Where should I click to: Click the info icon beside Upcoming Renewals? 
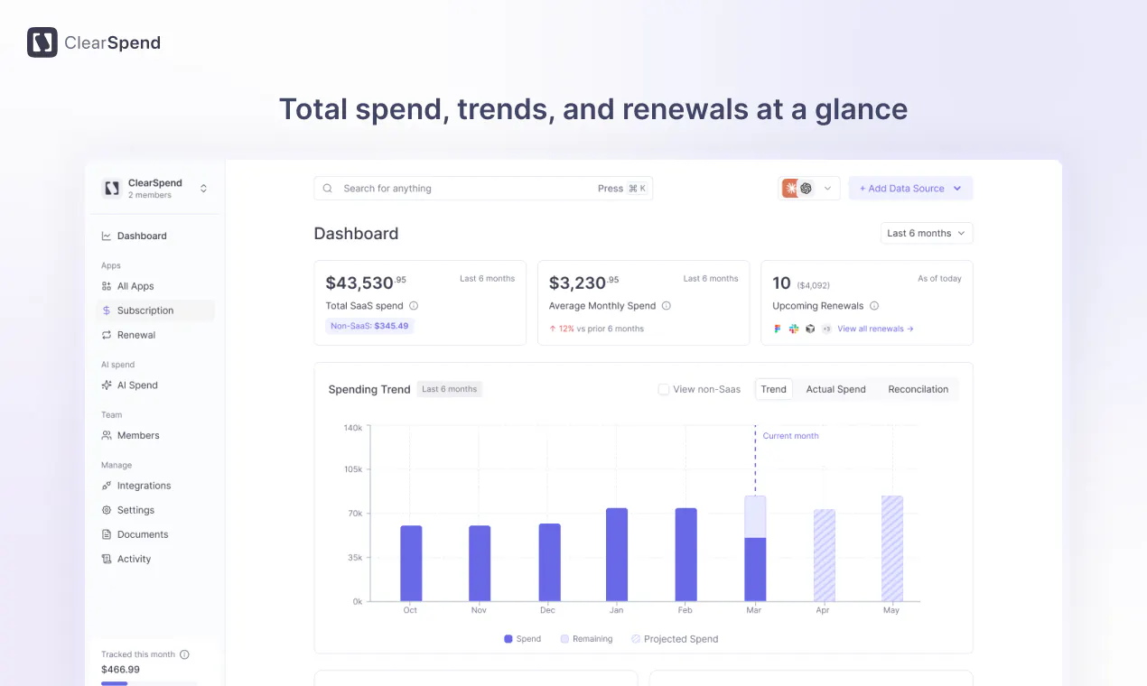click(874, 306)
